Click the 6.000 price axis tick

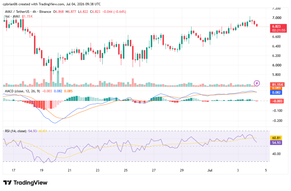(277, 65)
